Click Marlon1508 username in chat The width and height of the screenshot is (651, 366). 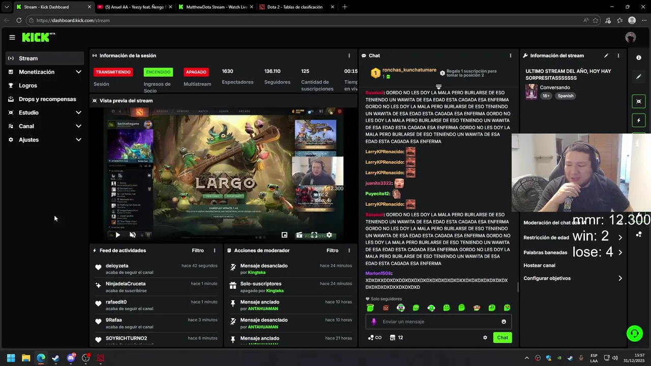378,273
